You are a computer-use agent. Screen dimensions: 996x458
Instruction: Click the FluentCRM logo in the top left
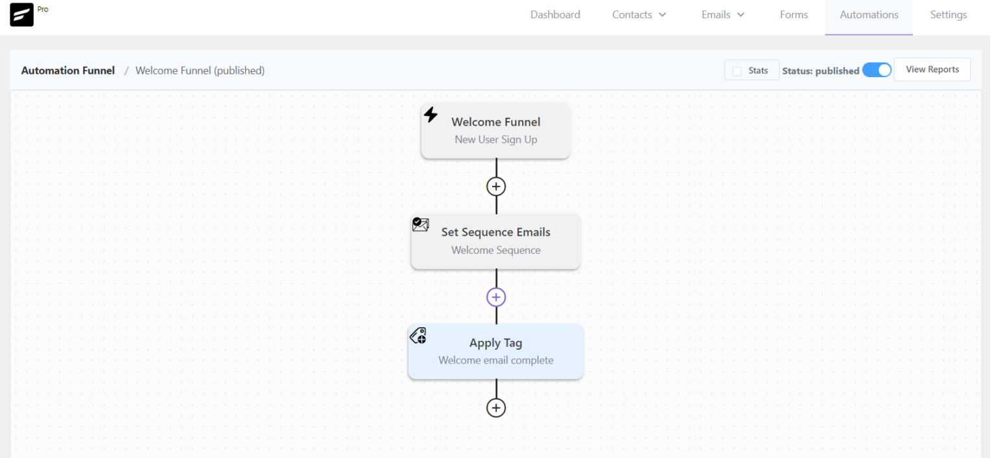tap(21, 14)
